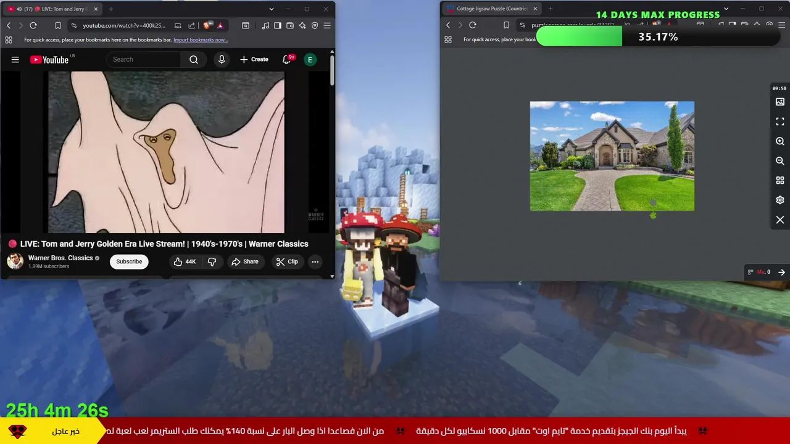Open VPN shield icon in YouTube browser toolbar
Image resolution: width=790 pixels, height=444 pixels.
pyautogui.click(x=315, y=25)
